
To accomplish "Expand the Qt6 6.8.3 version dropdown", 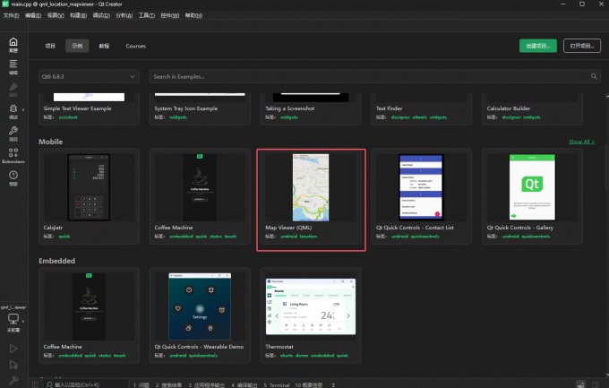I will [89, 77].
